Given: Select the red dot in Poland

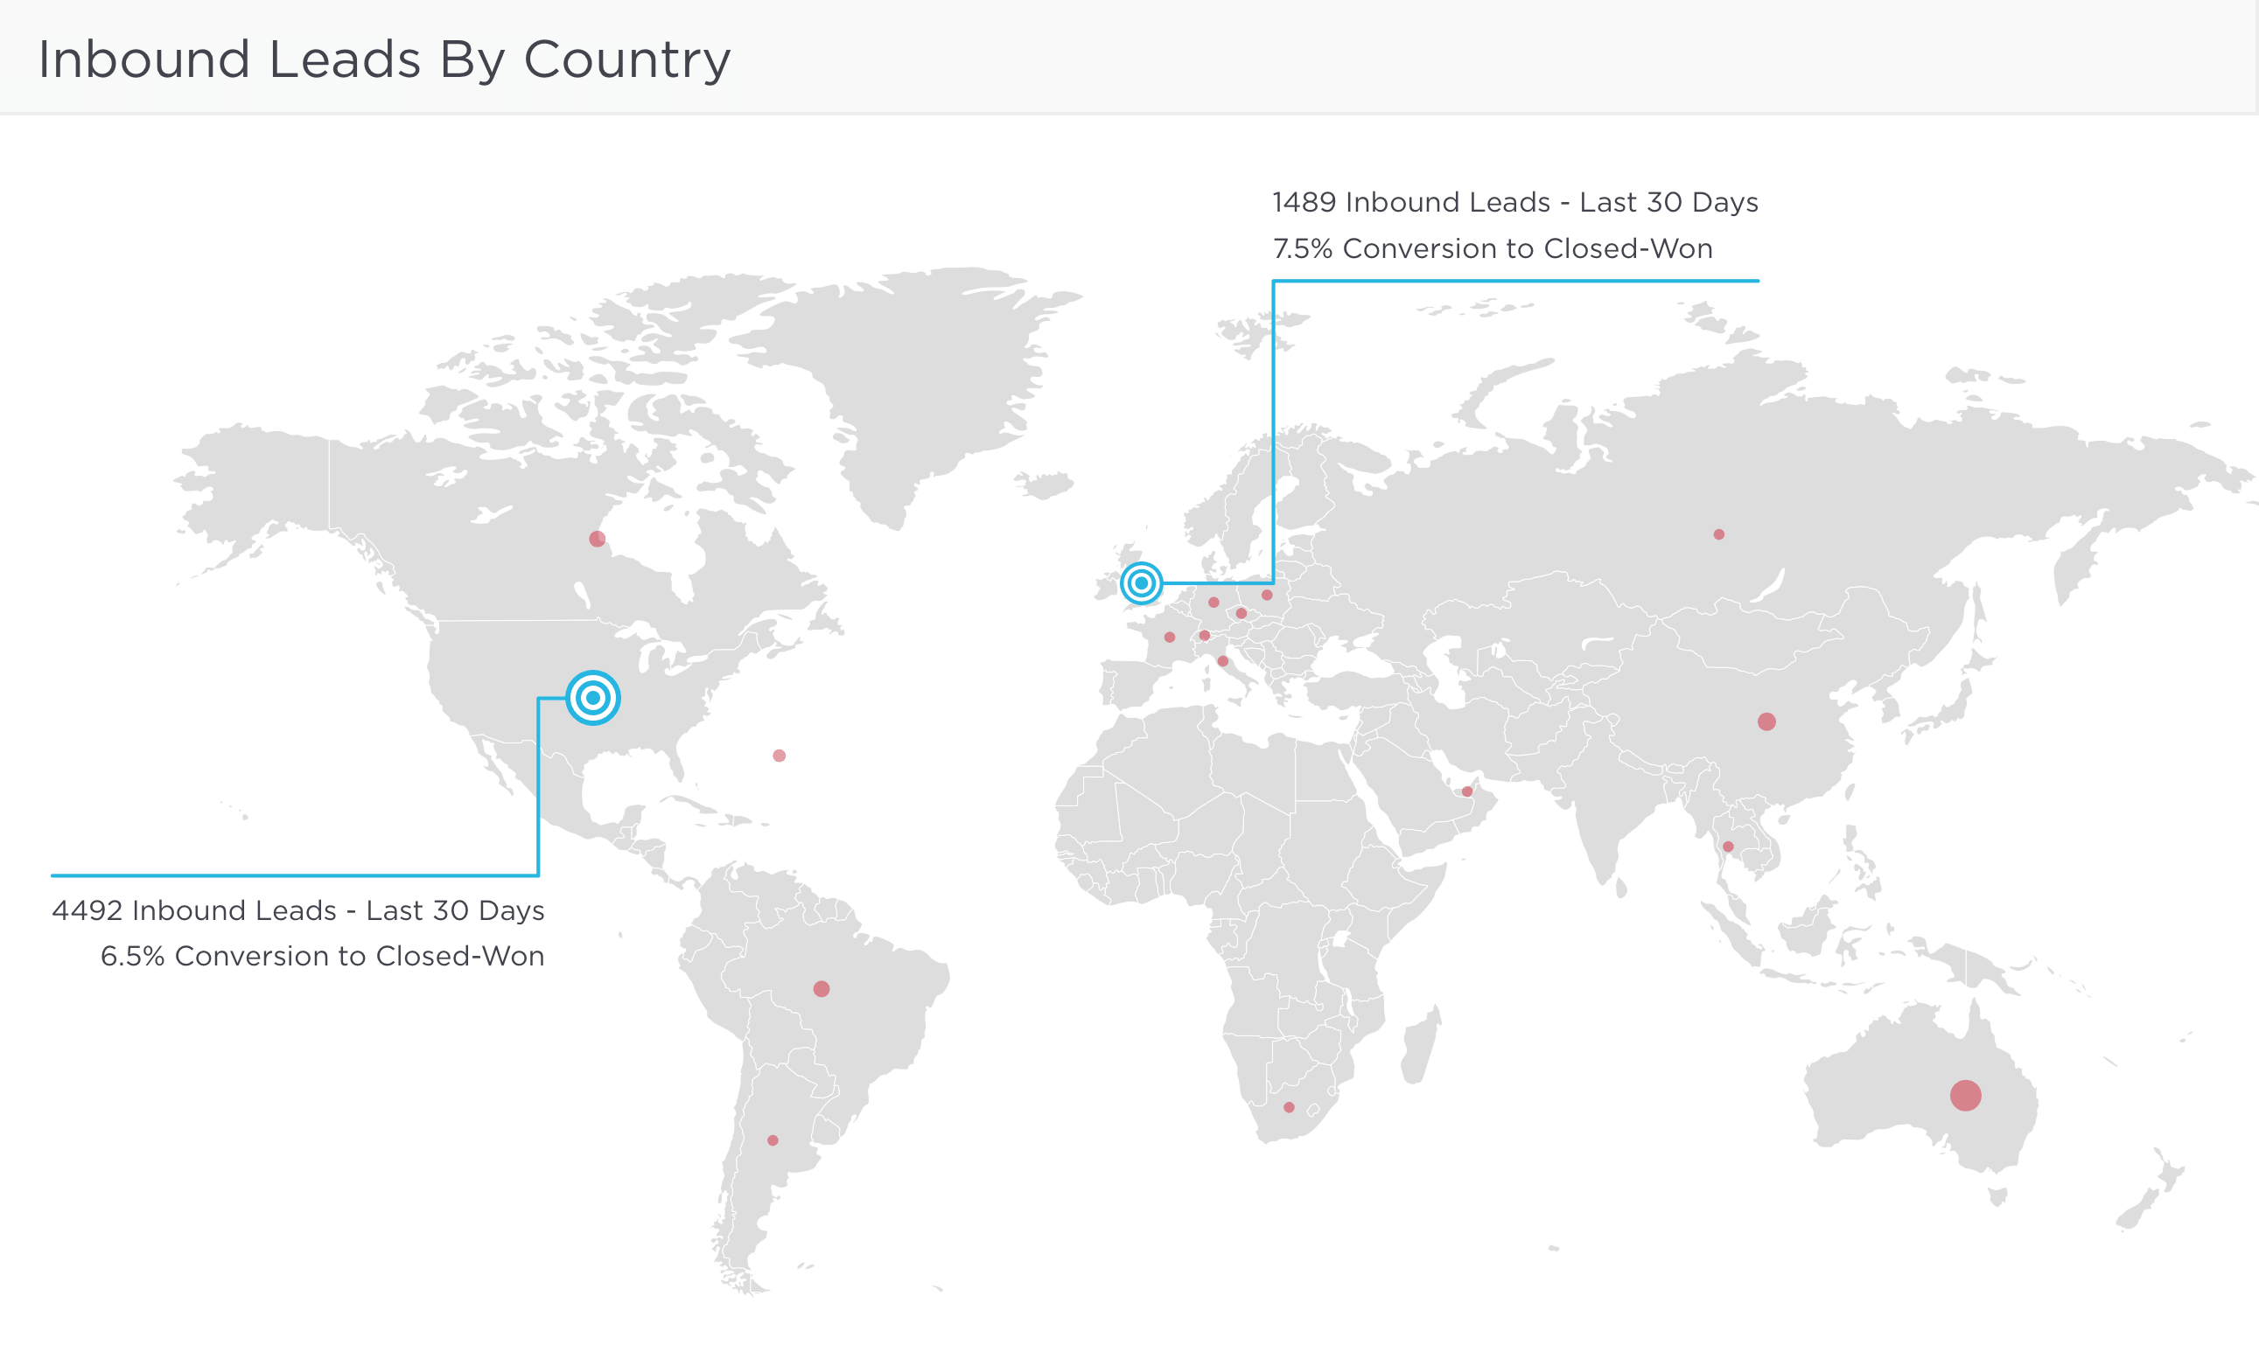Looking at the screenshot, I should coord(1267,595).
